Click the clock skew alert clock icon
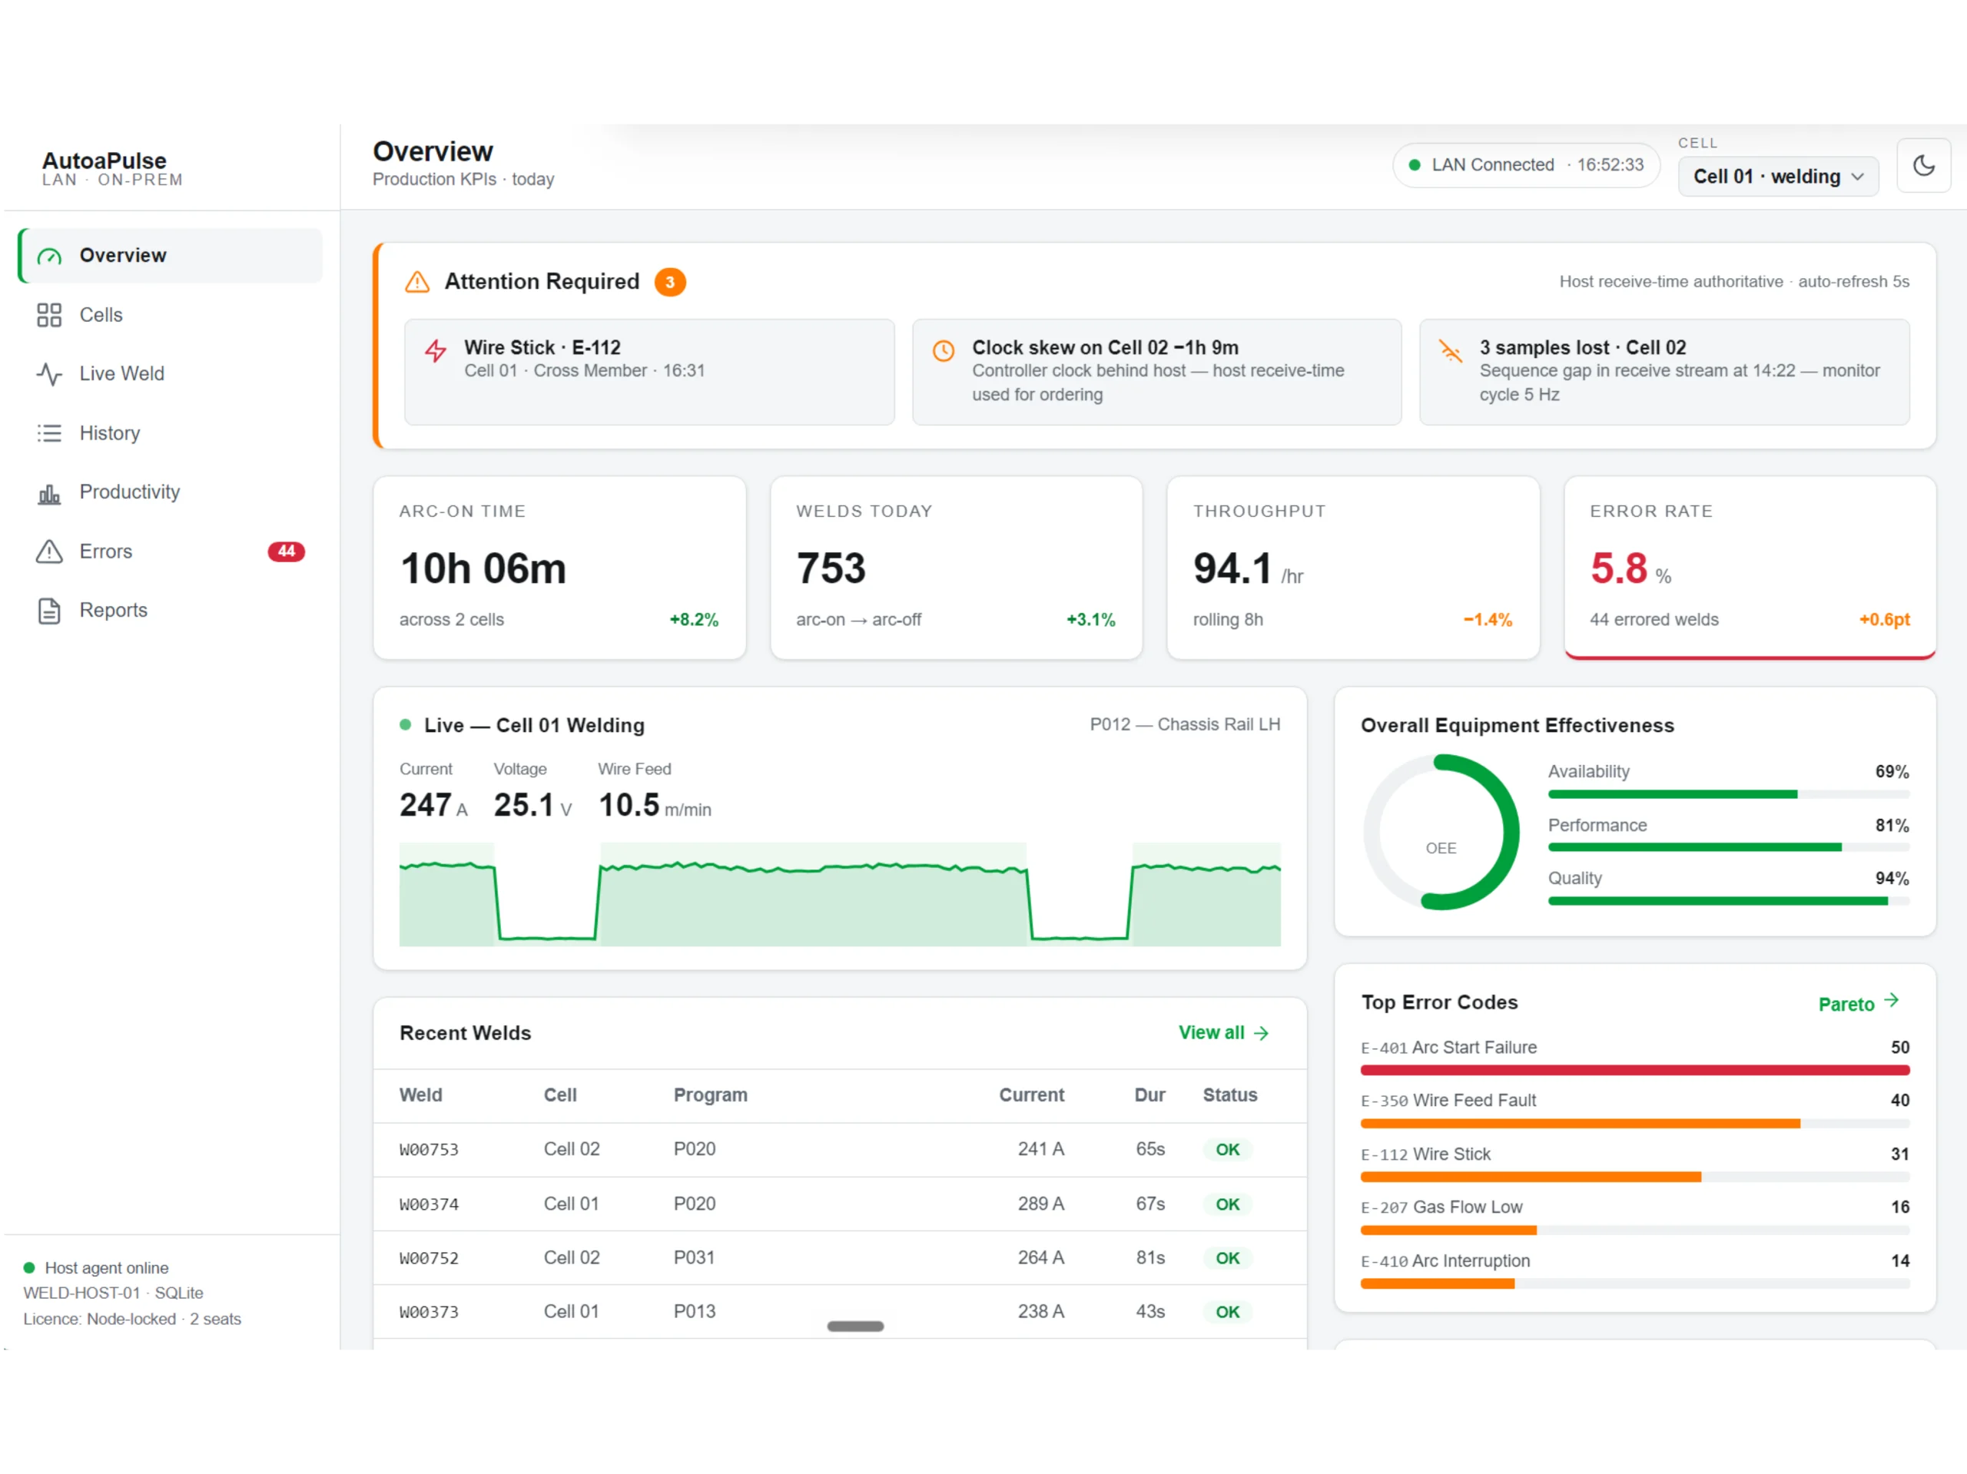The width and height of the screenshot is (1967, 1474). (x=944, y=350)
